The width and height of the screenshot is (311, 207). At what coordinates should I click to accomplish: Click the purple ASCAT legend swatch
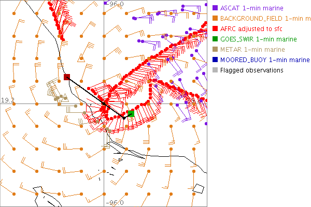215,8
